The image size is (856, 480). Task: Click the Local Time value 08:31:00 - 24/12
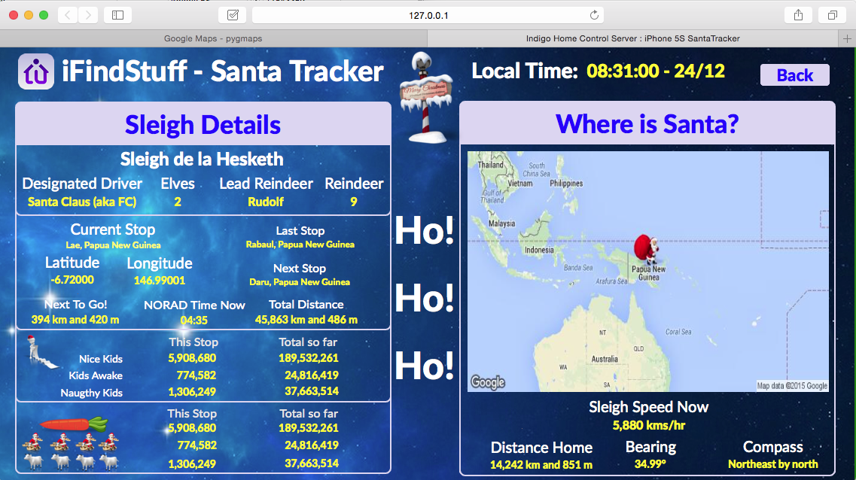click(x=656, y=71)
